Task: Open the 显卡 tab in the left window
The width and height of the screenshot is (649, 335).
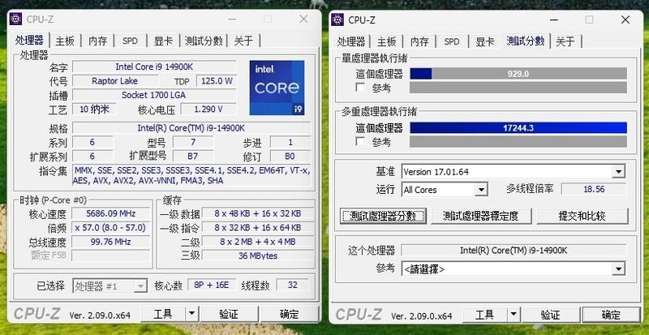Action: [x=163, y=41]
